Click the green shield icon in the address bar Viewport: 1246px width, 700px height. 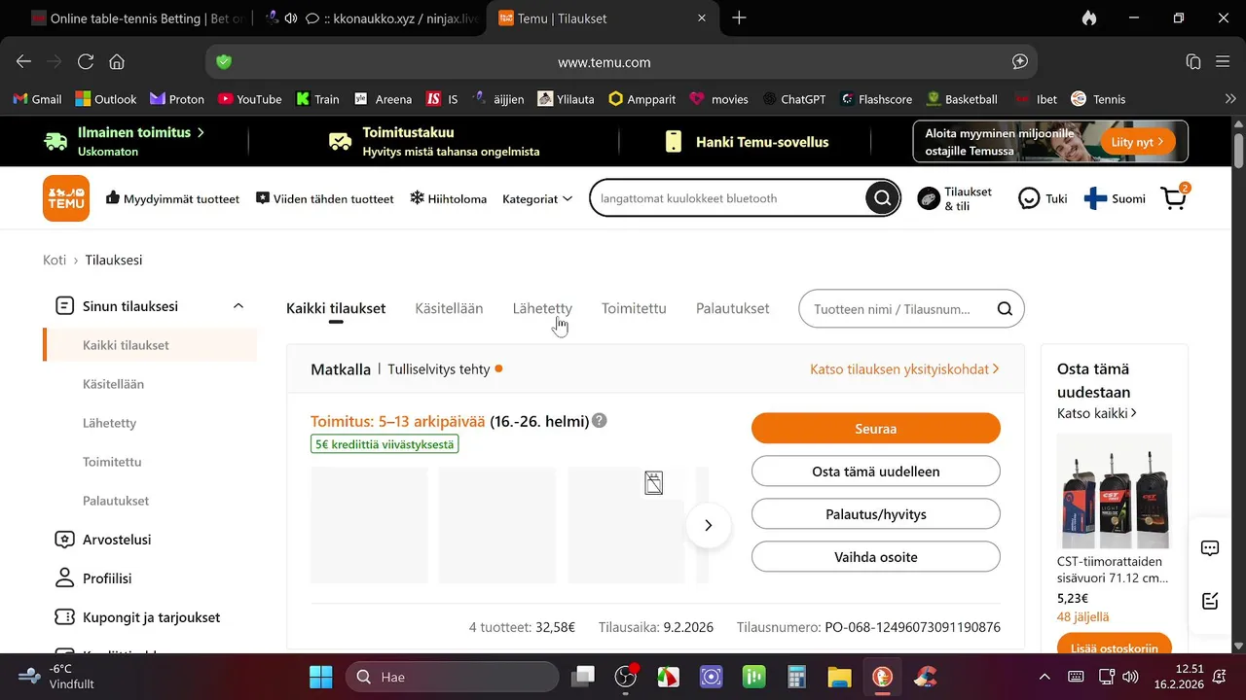point(224,61)
